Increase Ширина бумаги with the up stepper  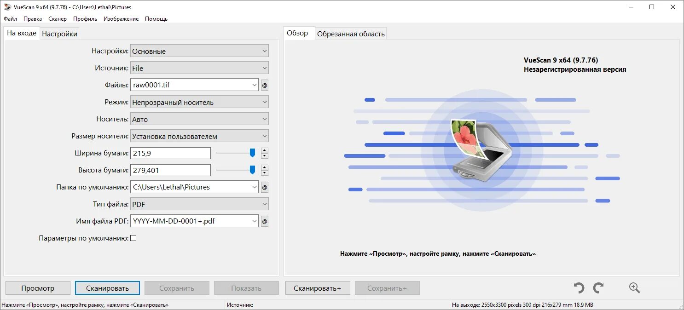[265, 150]
